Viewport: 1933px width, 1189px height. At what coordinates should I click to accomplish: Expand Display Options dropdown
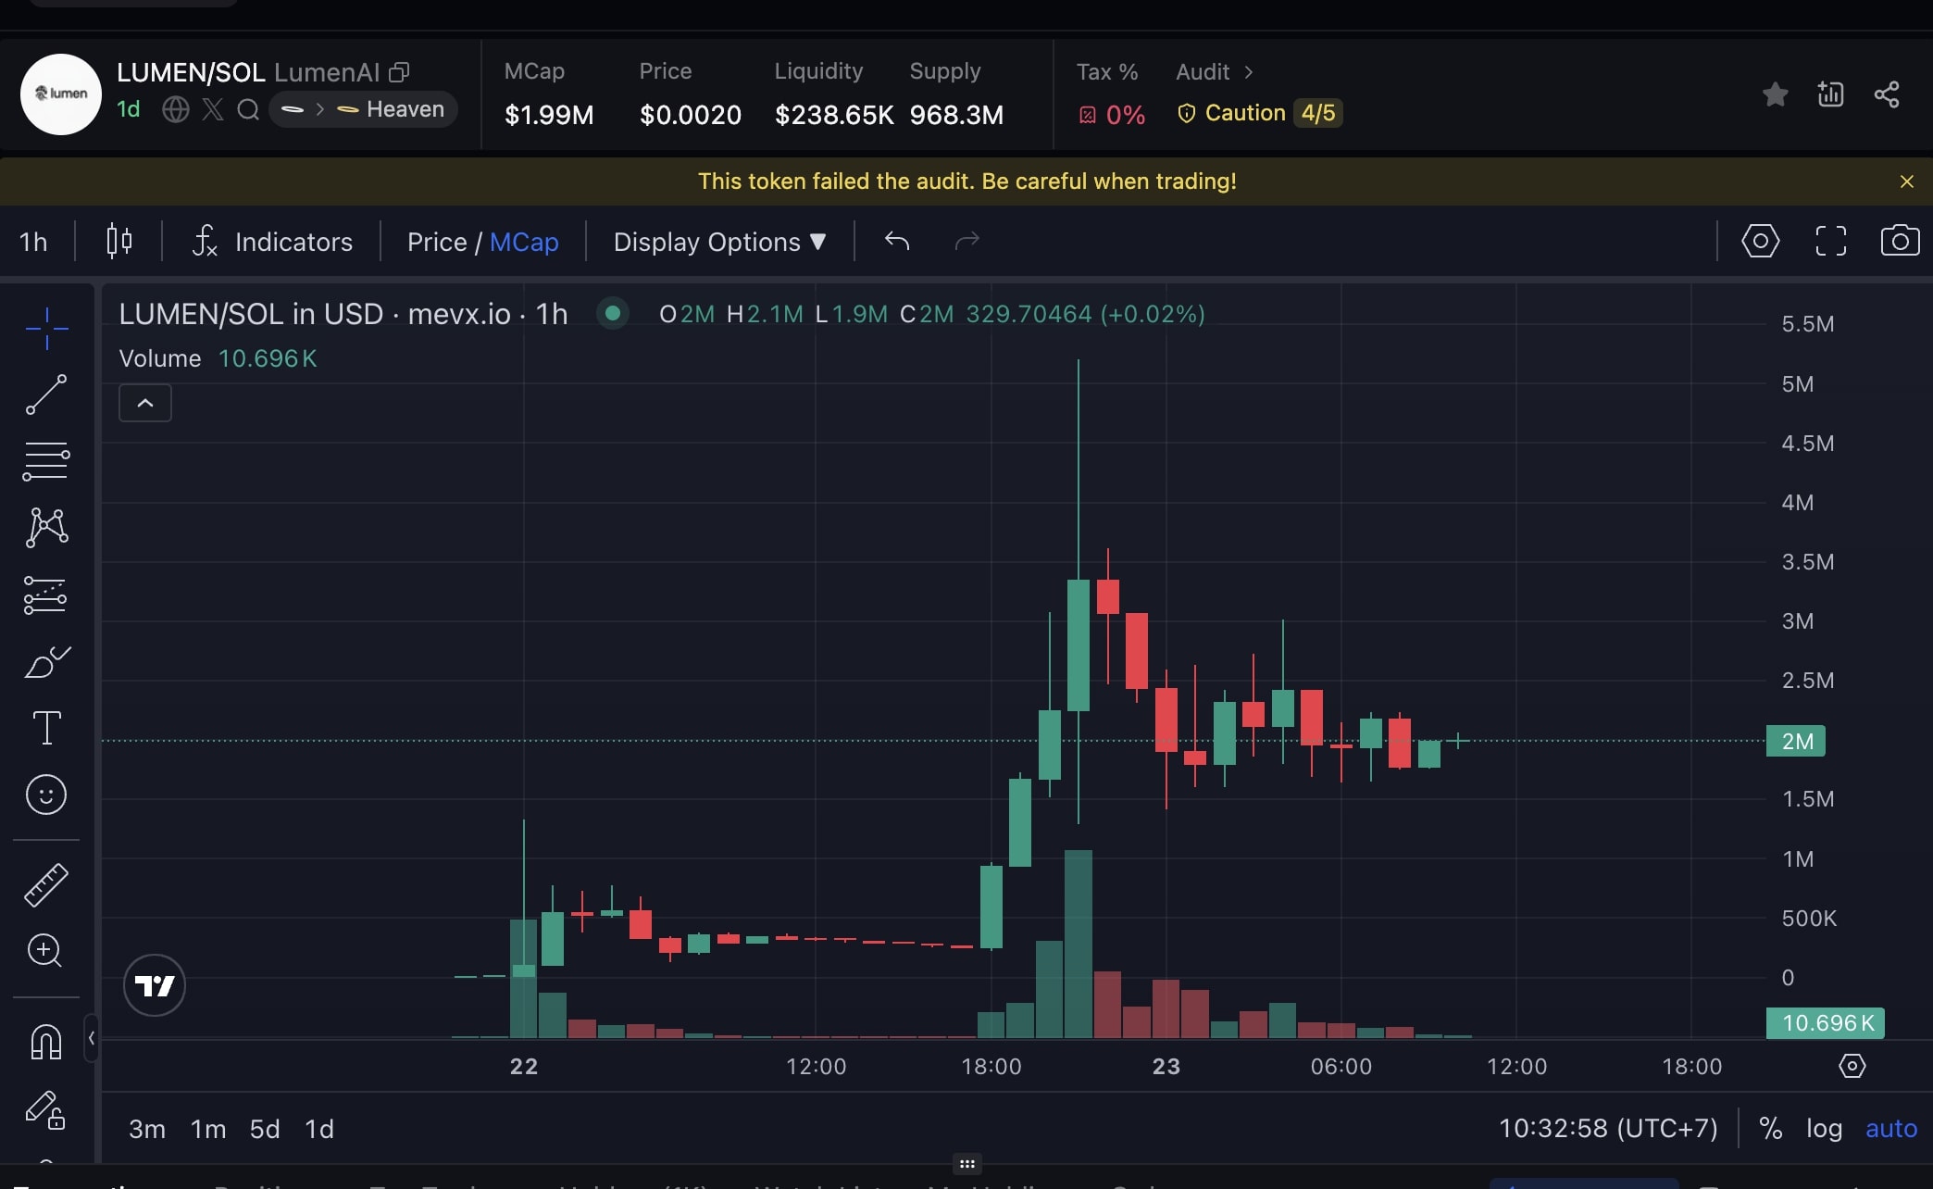pyautogui.click(x=719, y=242)
